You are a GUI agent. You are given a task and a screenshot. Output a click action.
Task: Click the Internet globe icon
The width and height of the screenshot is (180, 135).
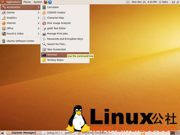[4, 23]
